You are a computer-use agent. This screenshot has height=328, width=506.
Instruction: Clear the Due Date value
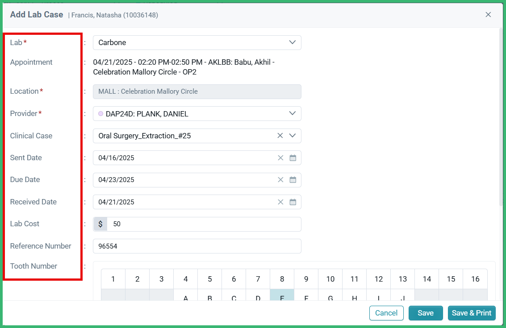[280, 179]
